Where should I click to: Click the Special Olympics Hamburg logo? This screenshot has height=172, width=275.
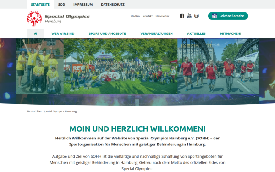point(58,19)
